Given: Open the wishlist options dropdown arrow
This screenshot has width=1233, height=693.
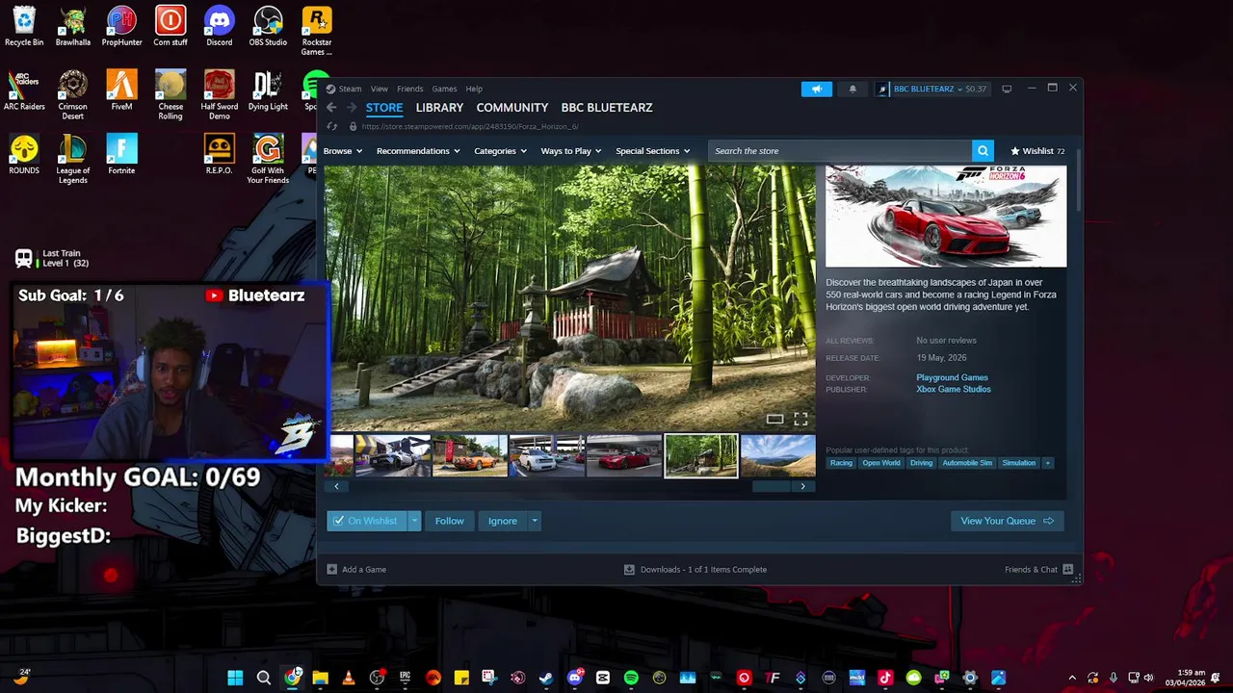Looking at the screenshot, I should (414, 521).
